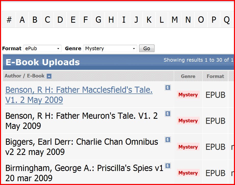This screenshot has width=235, height=185.
Task: Click info icon beside Father Meuron's Tale
Action: [168, 114]
